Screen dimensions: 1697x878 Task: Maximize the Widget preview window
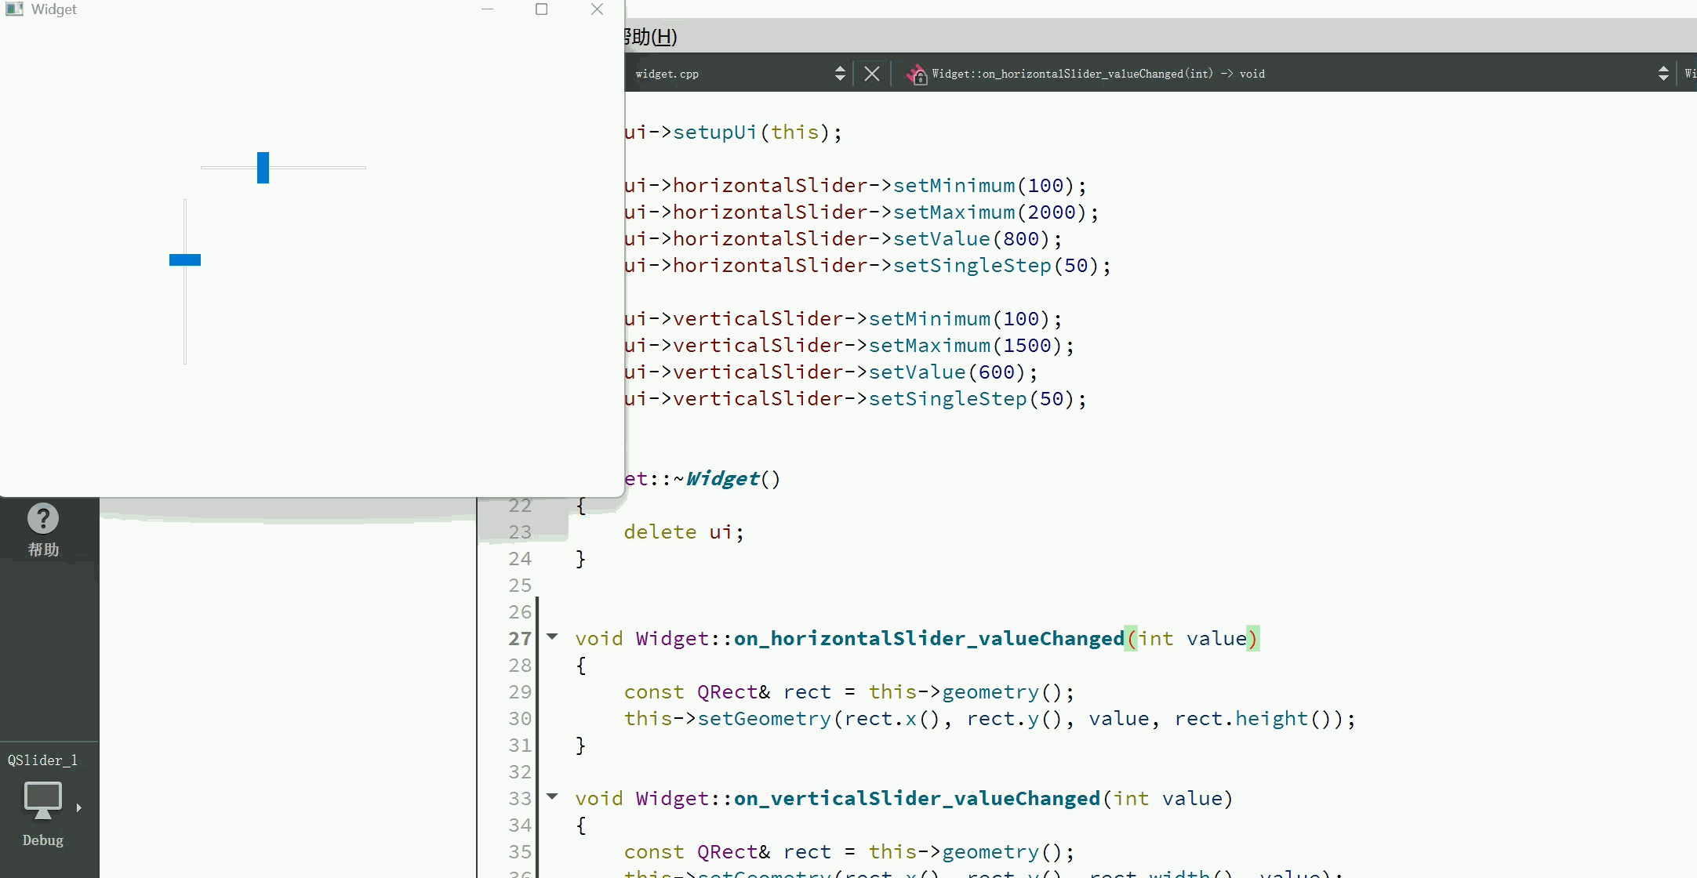tap(541, 9)
